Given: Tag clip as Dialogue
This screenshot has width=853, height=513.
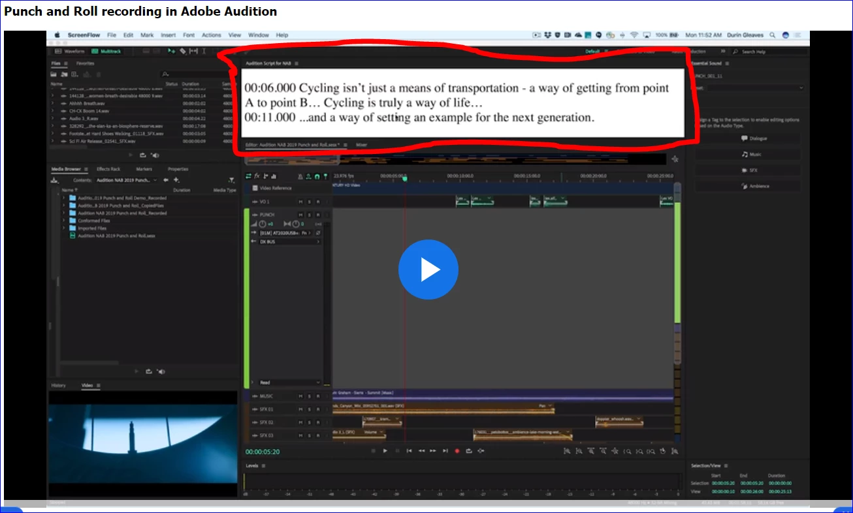Looking at the screenshot, I should click(x=748, y=138).
